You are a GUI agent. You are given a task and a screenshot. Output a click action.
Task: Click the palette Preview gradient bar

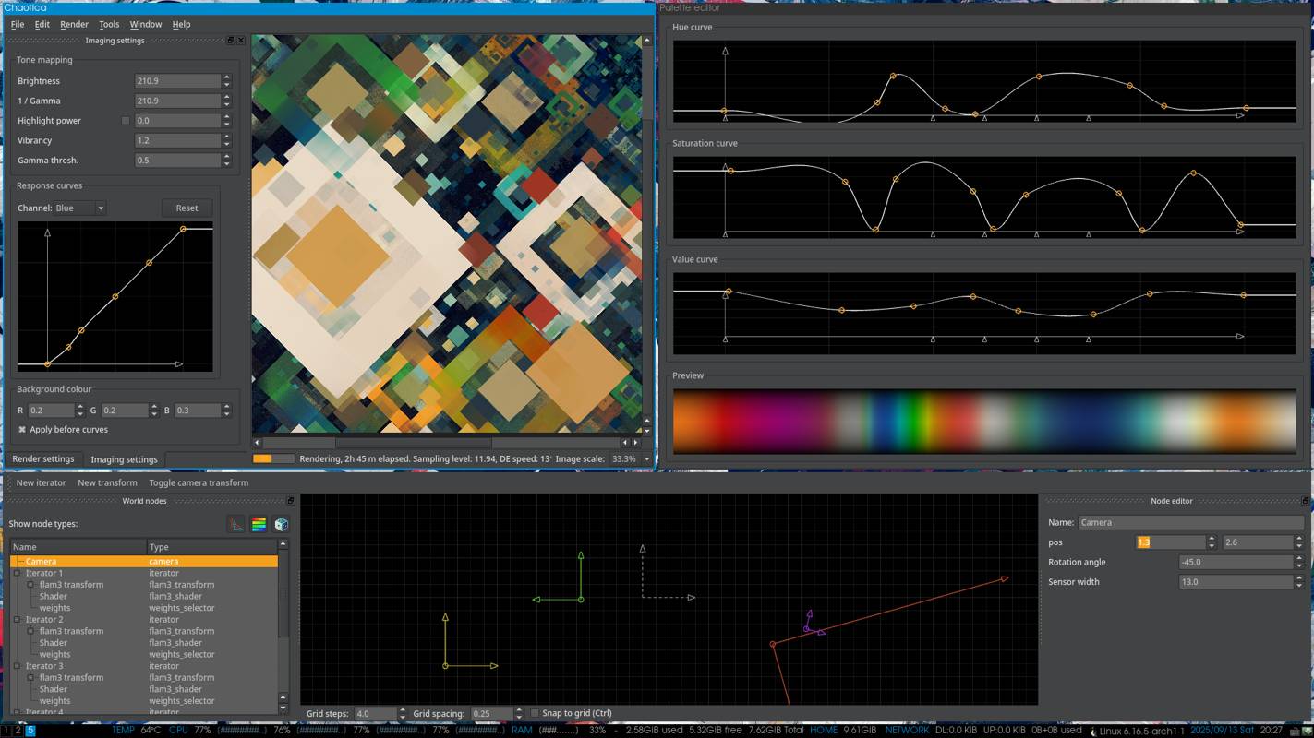[984, 421]
